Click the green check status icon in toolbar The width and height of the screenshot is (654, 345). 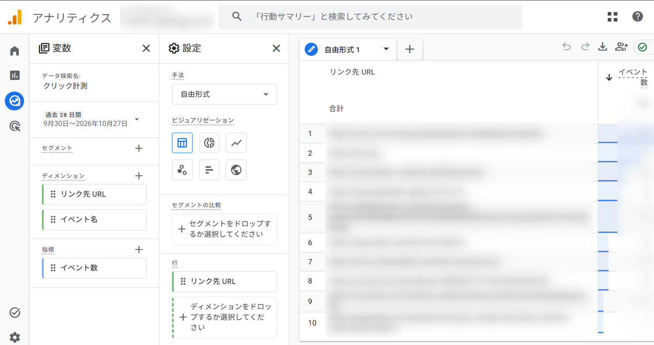[x=642, y=47]
